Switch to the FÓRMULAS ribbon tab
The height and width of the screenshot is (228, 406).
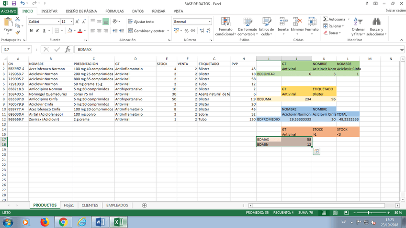point(114,11)
